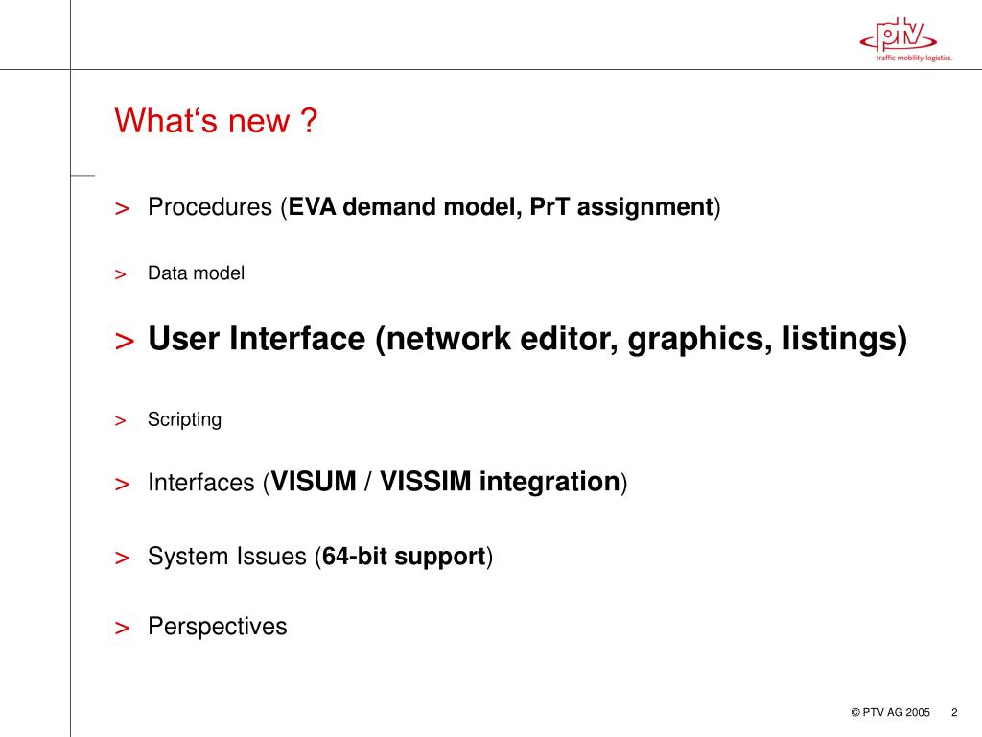Click the red arrow bullet beside User Interface
The image size is (982, 737).
coord(125,341)
